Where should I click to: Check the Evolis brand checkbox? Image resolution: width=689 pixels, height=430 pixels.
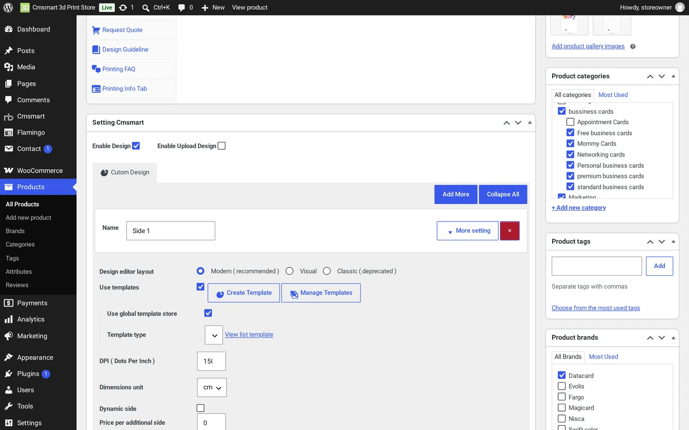coord(562,386)
